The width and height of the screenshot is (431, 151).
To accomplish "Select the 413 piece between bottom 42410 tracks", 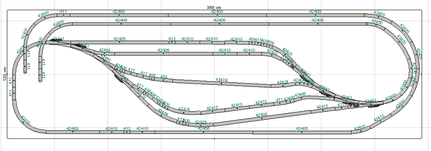I will (x=127, y=132).
